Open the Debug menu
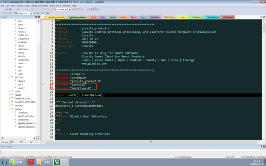The image size is (266, 166). click(34, 6)
